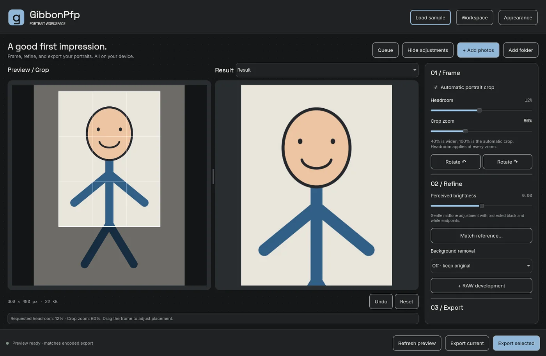Click the 'Preview / Crop' heading
The image size is (546, 356).
tap(28, 70)
